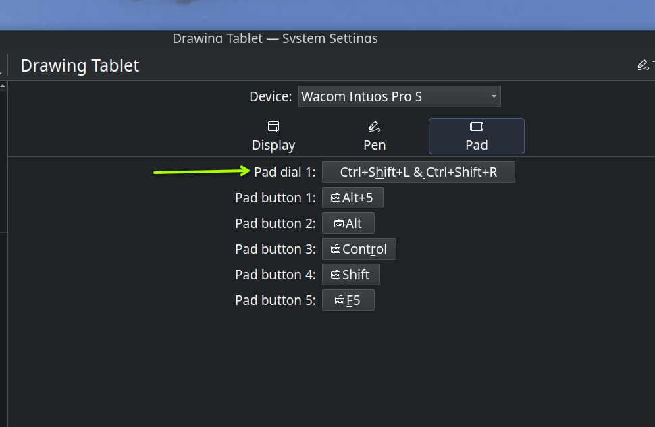The width and height of the screenshot is (655, 427).
Task: Open the Device dropdown showing Wacom Intuos Pro S
Action: coord(399,96)
